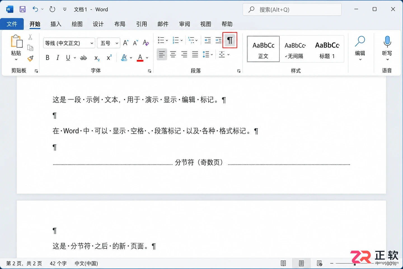Start 听写 dictation
The width and height of the screenshot is (403, 269).
387,48
